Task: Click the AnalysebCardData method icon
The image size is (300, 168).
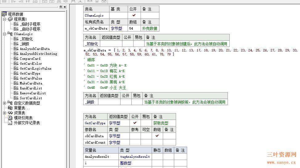Action: click(16, 49)
